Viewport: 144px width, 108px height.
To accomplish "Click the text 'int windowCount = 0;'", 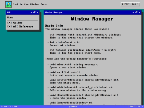I will (x=65, y=42).
